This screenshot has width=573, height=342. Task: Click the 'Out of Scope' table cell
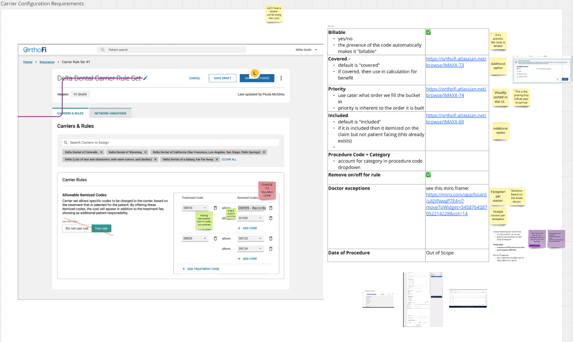tap(457, 256)
